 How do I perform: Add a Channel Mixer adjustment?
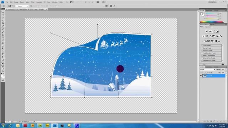pos(221,36)
